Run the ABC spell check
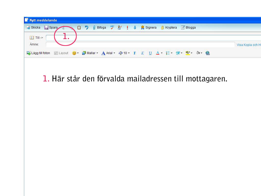 coord(112,27)
